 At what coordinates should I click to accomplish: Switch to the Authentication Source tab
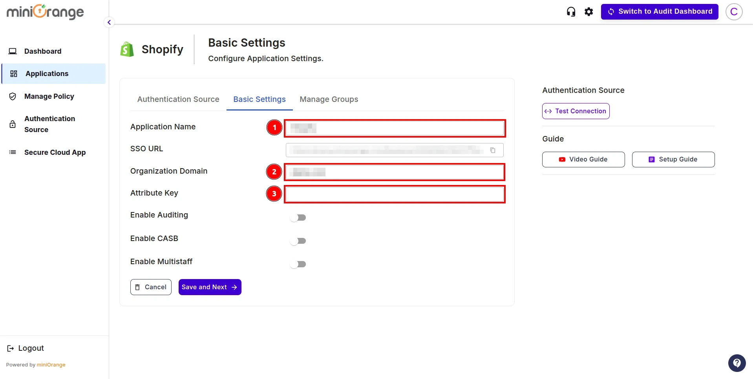[x=178, y=99]
